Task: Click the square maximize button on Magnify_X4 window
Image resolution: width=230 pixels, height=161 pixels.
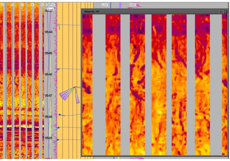Action: pyautogui.click(x=225, y=12)
